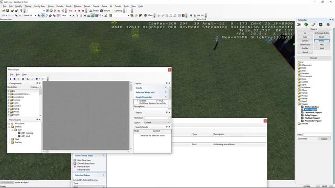Click the Camera button in Objects
This screenshot has width=335, height=188.
[x=305, y=41]
